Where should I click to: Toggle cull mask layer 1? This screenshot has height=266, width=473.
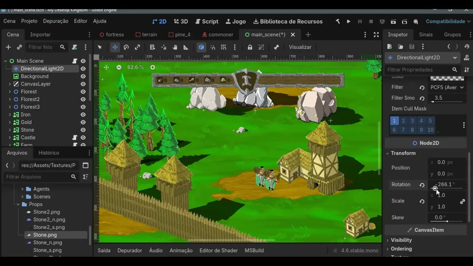coord(394,121)
